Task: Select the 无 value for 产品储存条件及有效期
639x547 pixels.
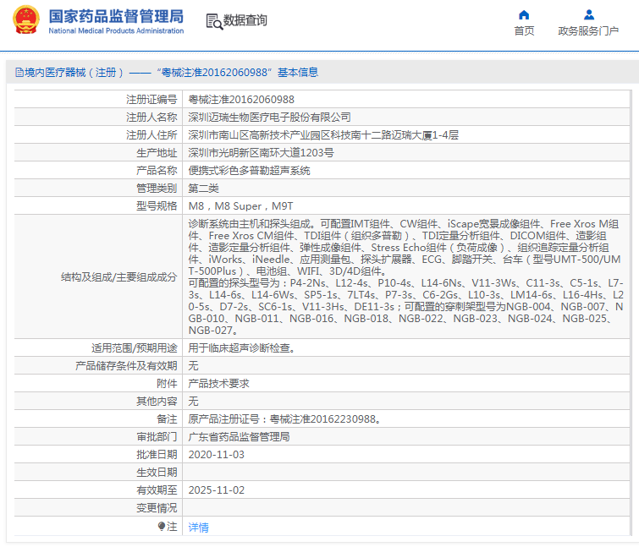Action: tap(193, 366)
